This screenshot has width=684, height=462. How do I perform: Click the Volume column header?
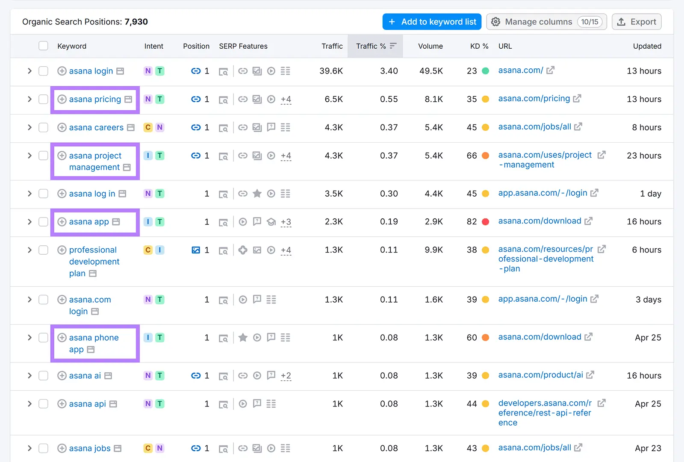point(430,46)
